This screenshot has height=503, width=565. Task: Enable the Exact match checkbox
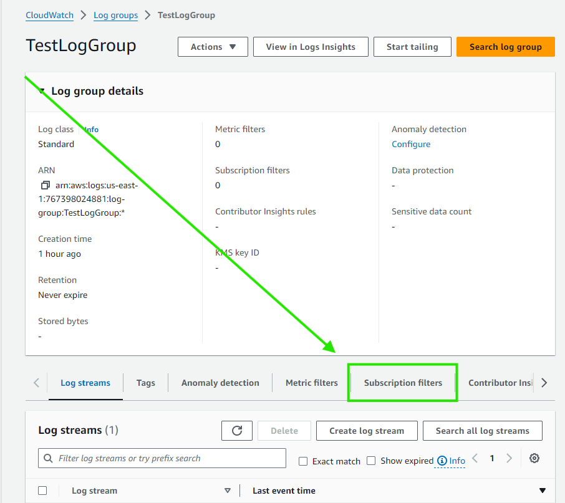(x=302, y=461)
